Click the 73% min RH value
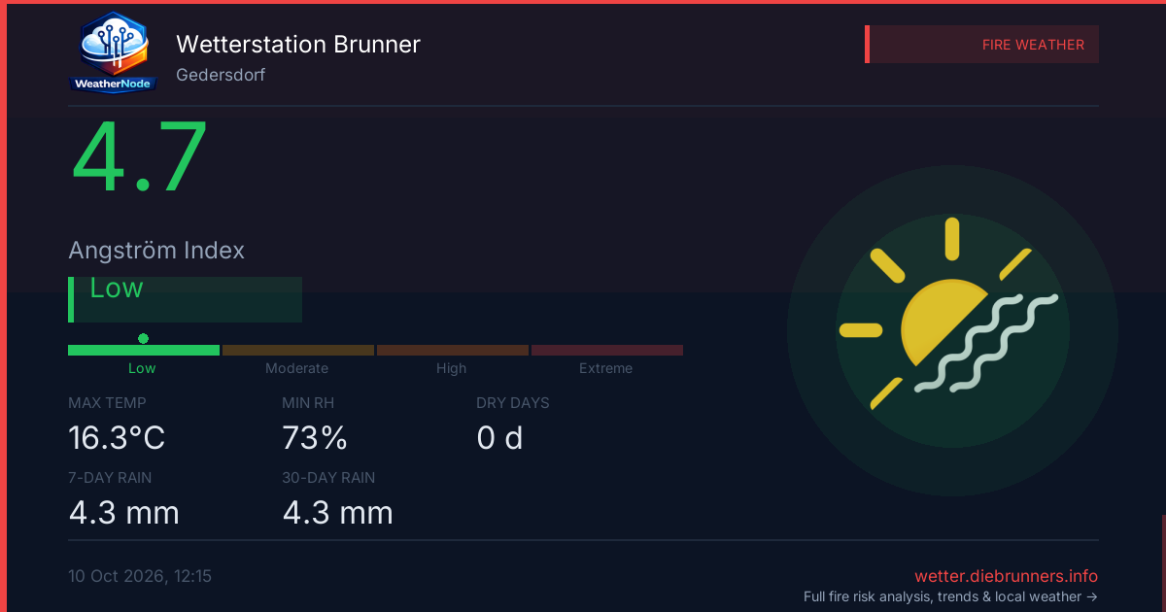This screenshot has height=612, width=1166. click(315, 438)
